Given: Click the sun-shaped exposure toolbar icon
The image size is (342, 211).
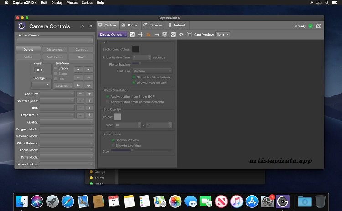Looking at the screenshot, I should pos(181,35).
